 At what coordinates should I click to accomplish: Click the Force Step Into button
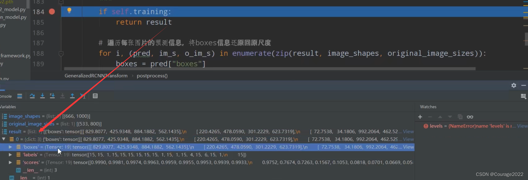62,96
